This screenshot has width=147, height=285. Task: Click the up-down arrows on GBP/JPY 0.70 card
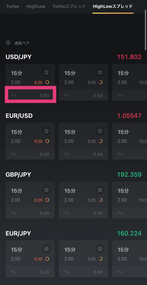[67, 213]
